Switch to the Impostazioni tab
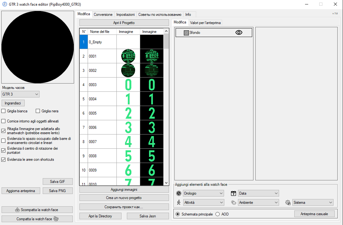The width and height of the screenshot is (343, 225). 125,15
